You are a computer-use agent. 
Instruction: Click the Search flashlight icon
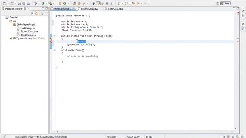point(84,3)
